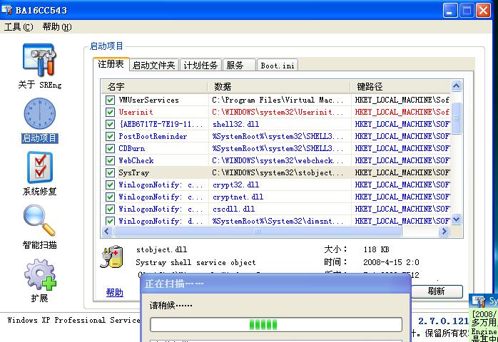Disable the CDBurn startup checkbox

pos(110,148)
